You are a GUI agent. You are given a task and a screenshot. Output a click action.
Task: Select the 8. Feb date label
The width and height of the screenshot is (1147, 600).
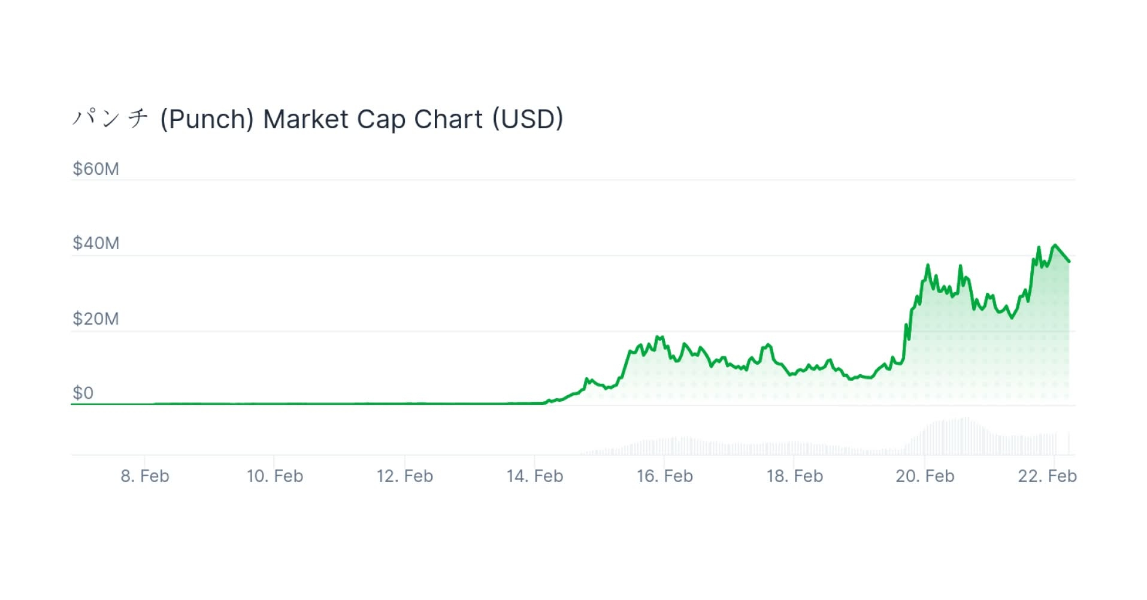145,476
